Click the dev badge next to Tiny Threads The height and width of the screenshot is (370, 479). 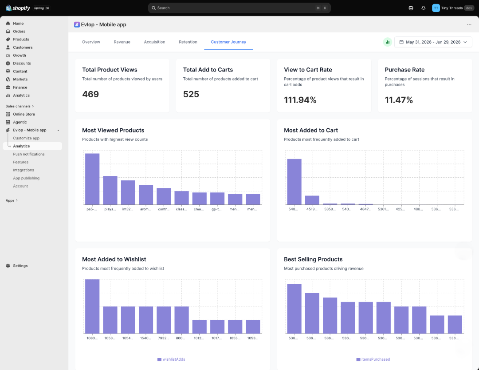click(469, 8)
